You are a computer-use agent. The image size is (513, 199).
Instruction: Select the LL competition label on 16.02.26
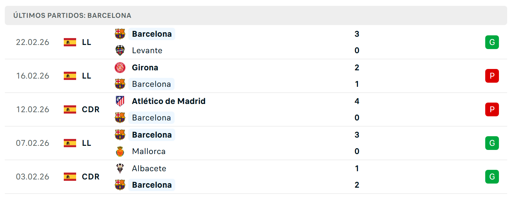[x=87, y=76]
